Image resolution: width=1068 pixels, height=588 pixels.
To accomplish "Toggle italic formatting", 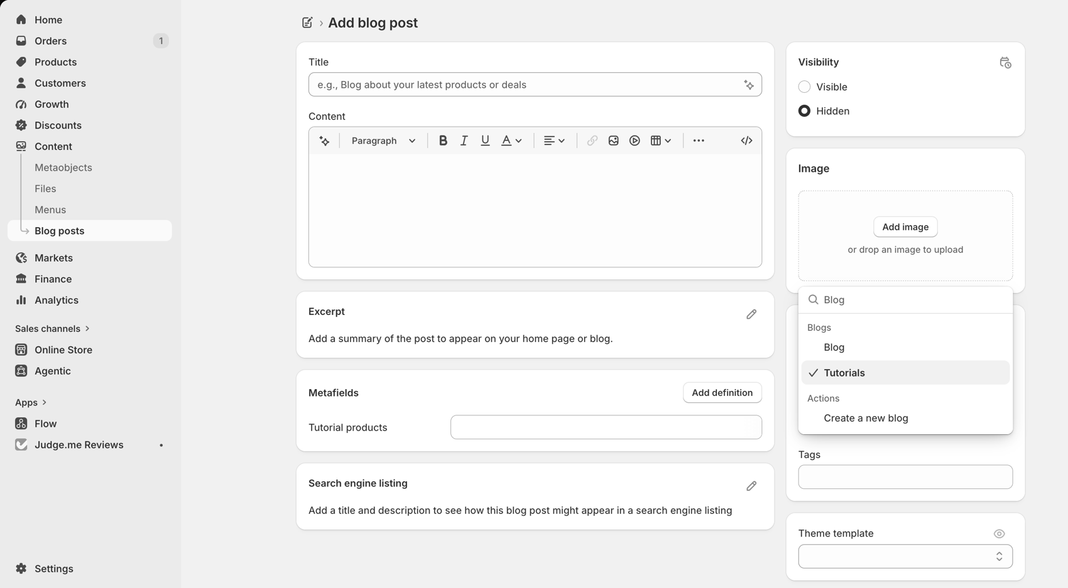I will (464, 141).
